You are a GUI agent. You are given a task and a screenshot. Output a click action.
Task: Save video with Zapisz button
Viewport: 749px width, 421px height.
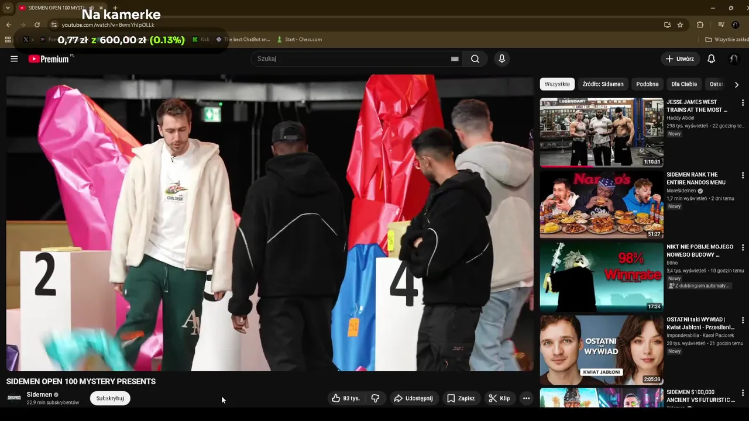coord(461,398)
